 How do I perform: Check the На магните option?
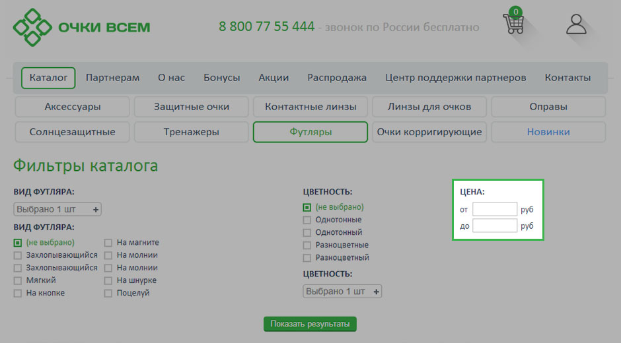[x=108, y=243]
